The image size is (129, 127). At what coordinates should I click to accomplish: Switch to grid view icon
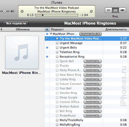pyautogui.click(x=115, y=10)
